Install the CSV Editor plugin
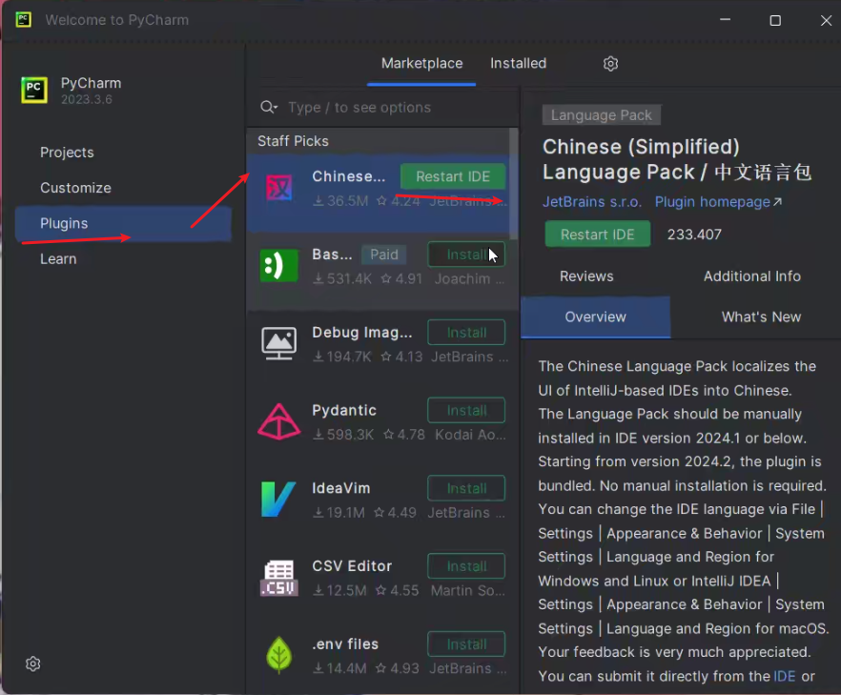 tap(466, 566)
